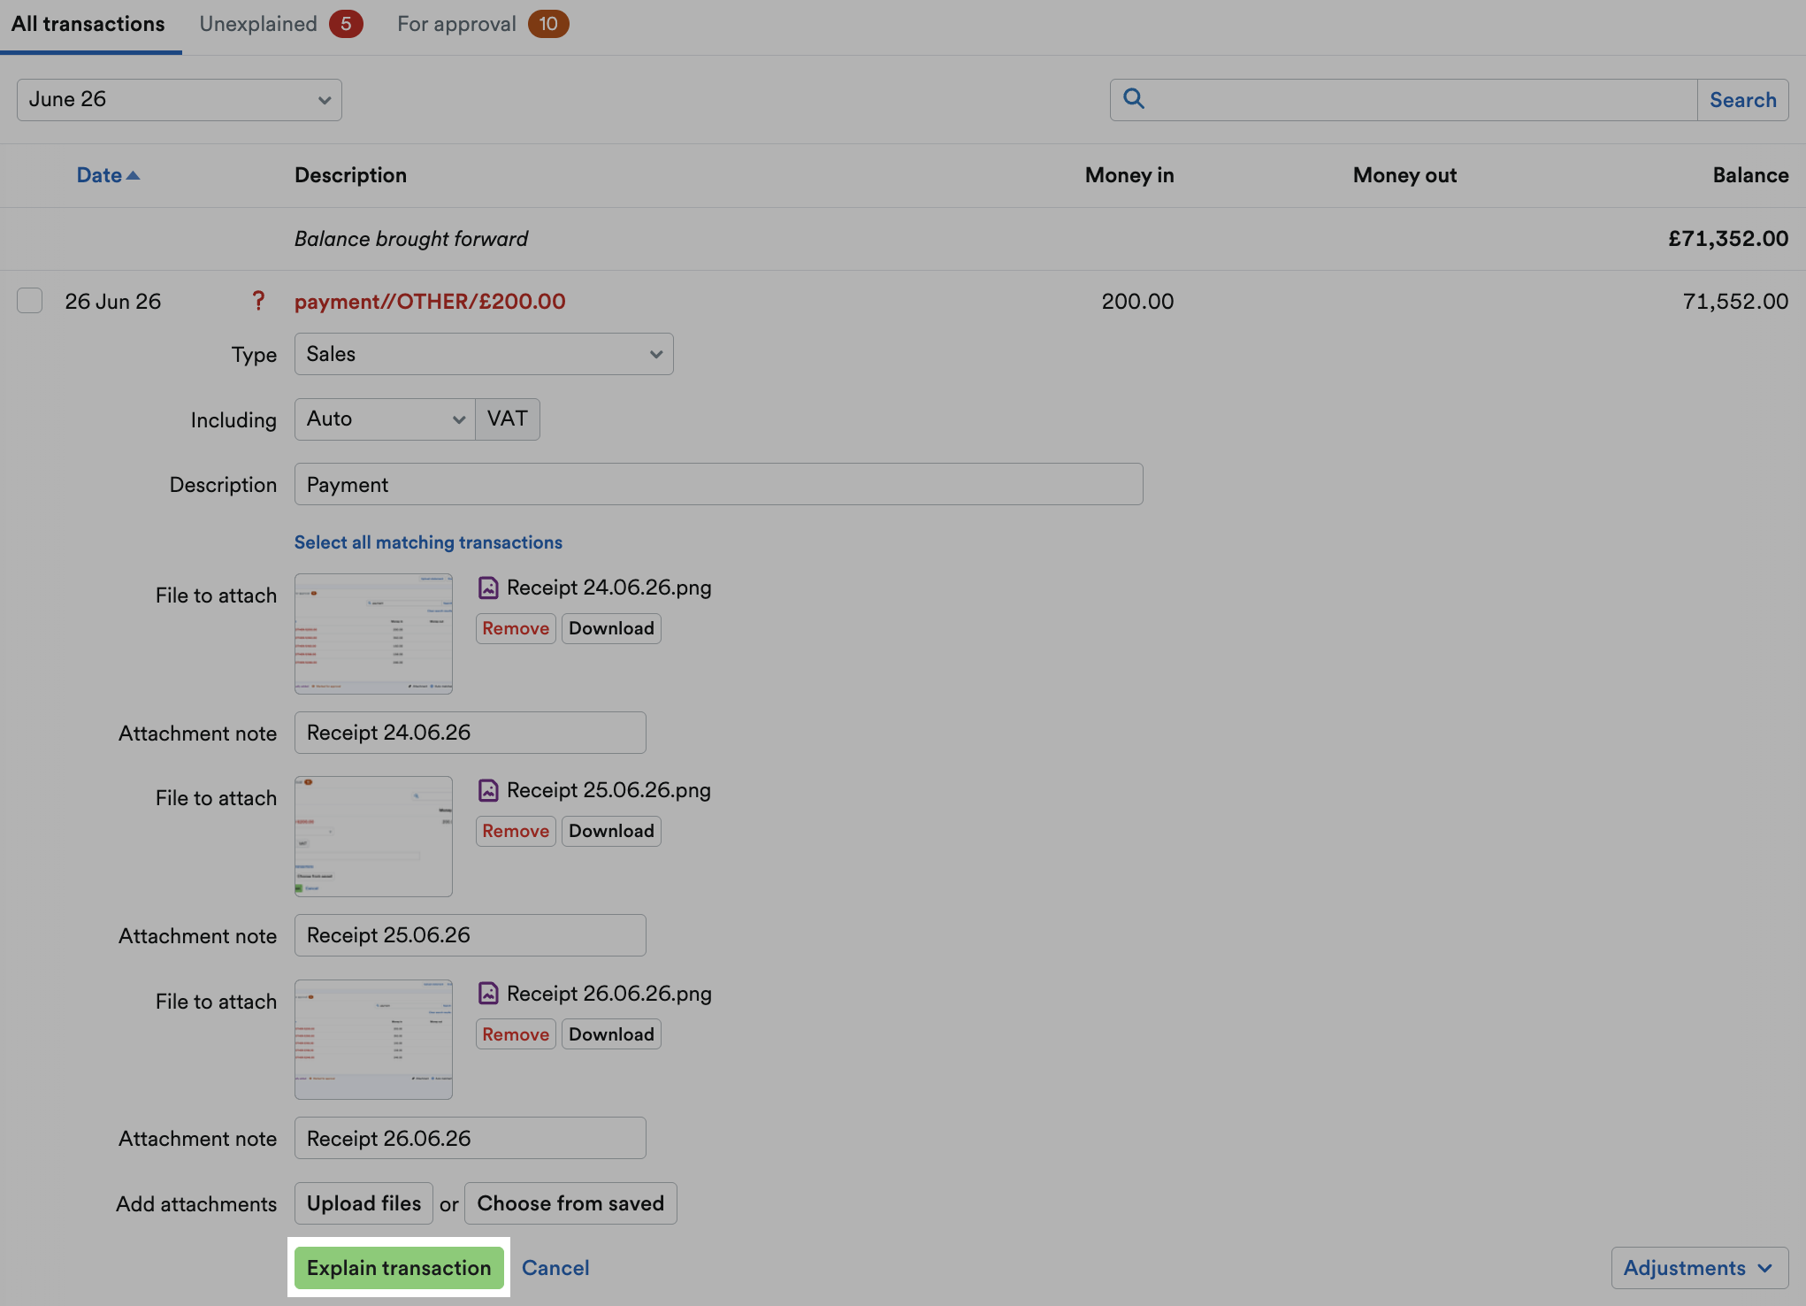Screen dimensions: 1806x1306
Task: Click image file icon for Receipt 25.06.26.png
Action: [488, 790]
